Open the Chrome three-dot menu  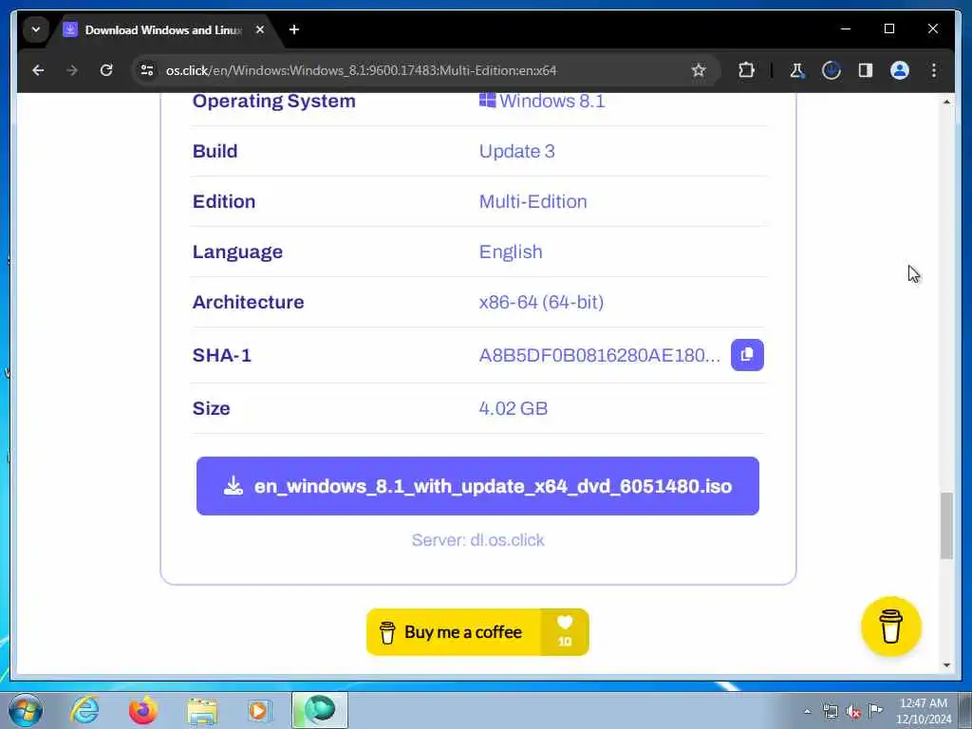tap(934, 70)
